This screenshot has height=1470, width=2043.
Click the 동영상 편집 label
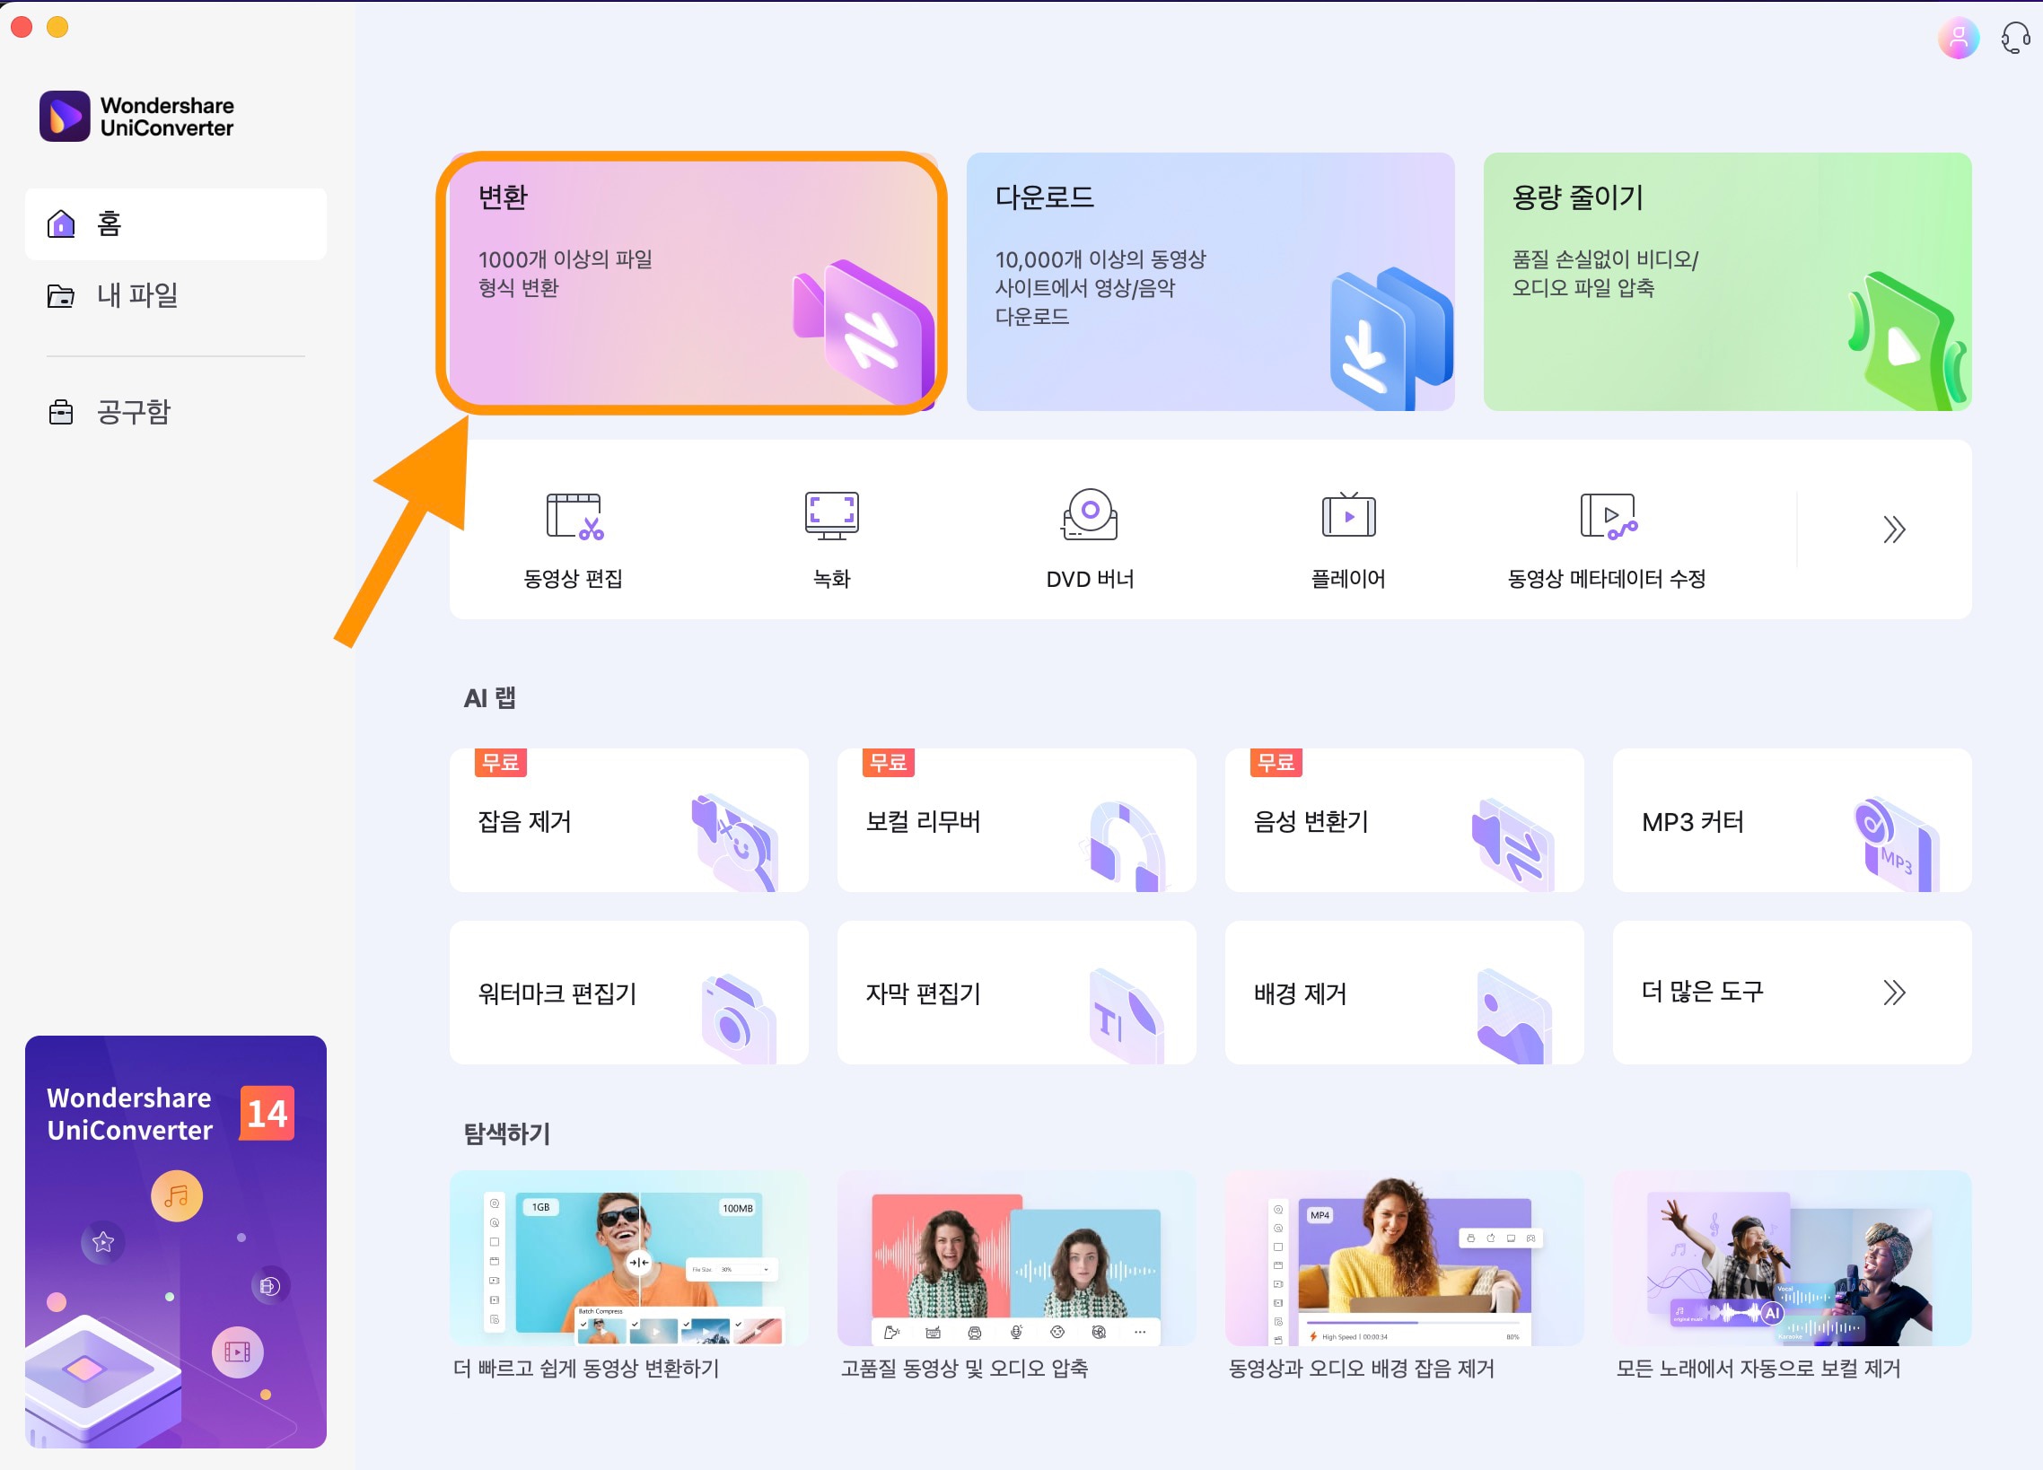click(573, 579)
